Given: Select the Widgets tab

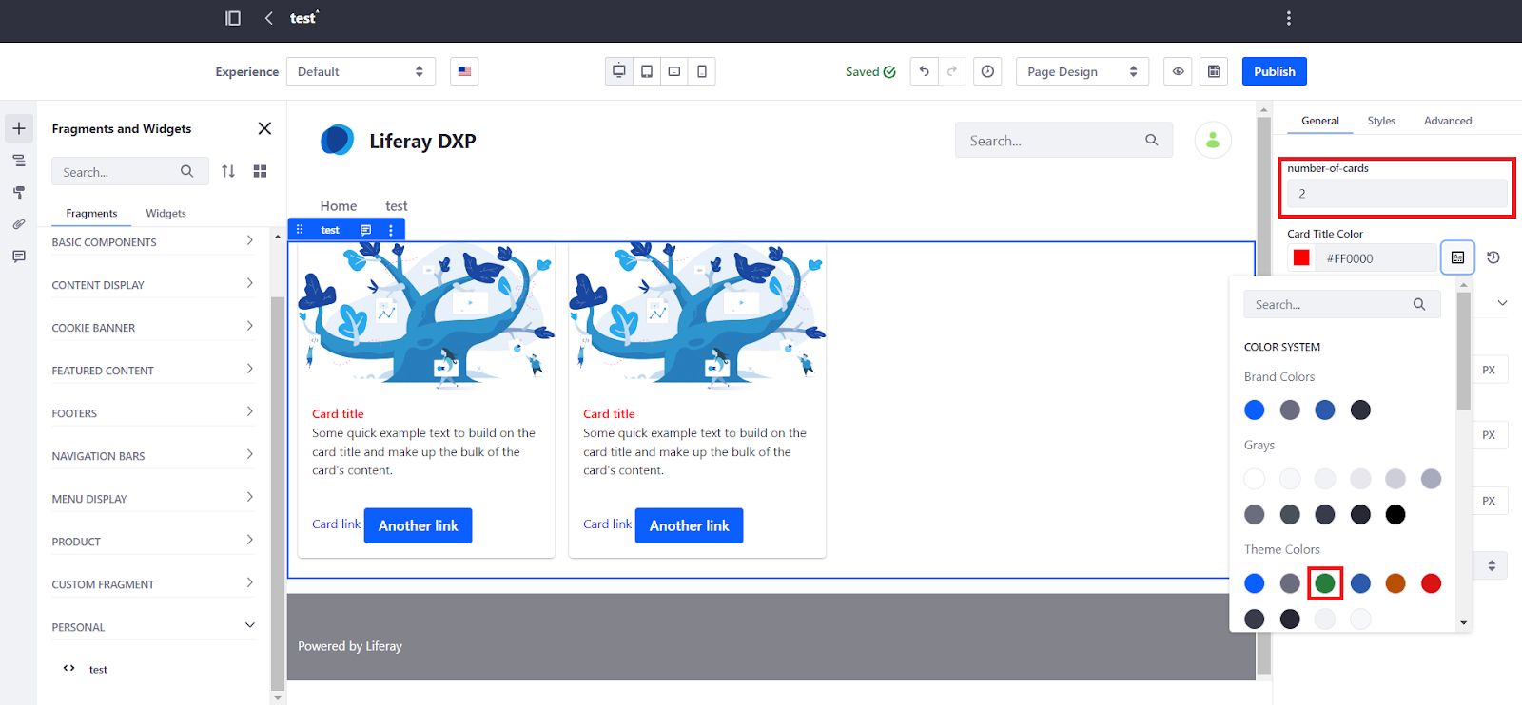Looking at the screenshot, I should [x=166, y=213].
